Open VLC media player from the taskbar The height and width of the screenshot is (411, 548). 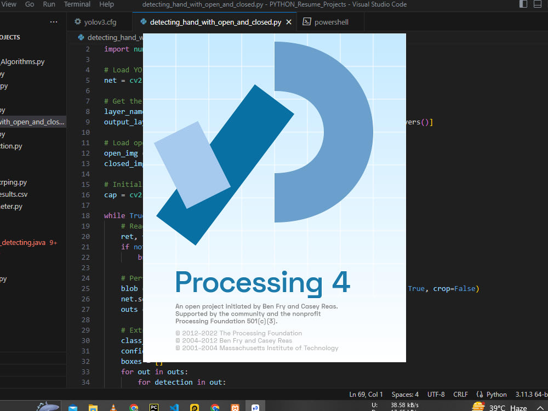[113, 408]
